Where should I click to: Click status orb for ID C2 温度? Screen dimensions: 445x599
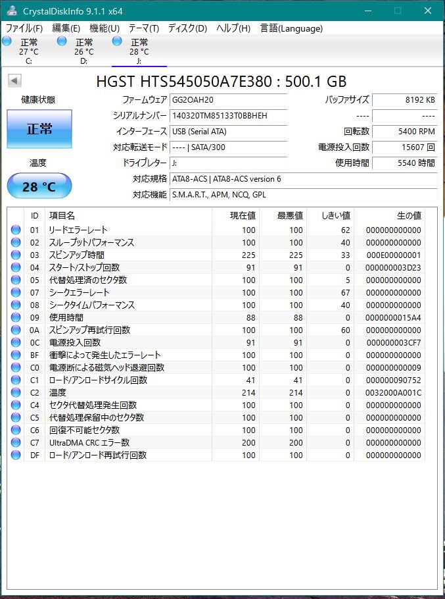click(x=16, y=392)
